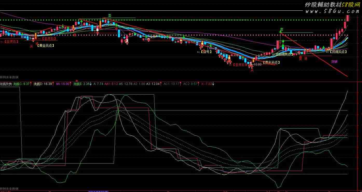The width and height of the screenshot is (362, 192).
Task: Click the purple 突破 breakout label
Action: pyautogui.click(x=334, y=62)
